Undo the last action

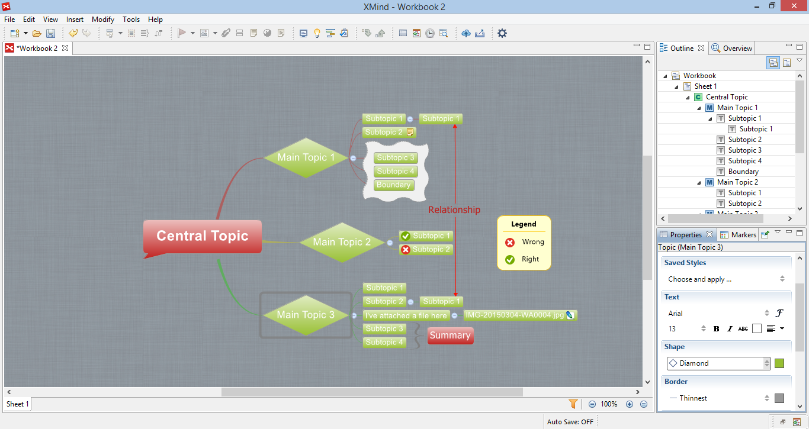[73, 34]
